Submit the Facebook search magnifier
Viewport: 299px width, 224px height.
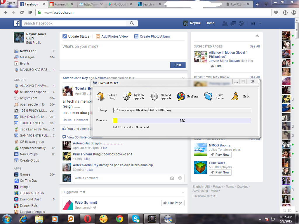(132, 23)
